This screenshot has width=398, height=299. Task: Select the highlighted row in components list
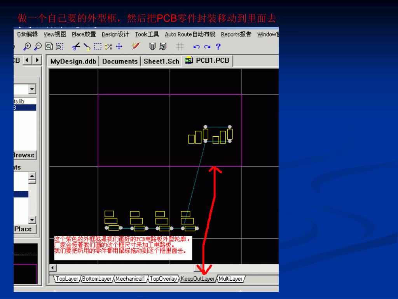coord(21,194)
